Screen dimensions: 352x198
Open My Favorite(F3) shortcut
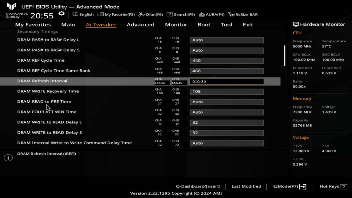tap(120, 15)
